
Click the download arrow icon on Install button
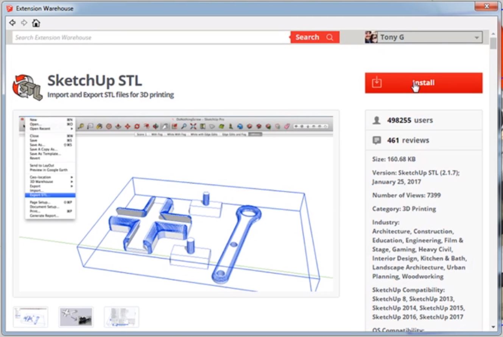point(377,82)
